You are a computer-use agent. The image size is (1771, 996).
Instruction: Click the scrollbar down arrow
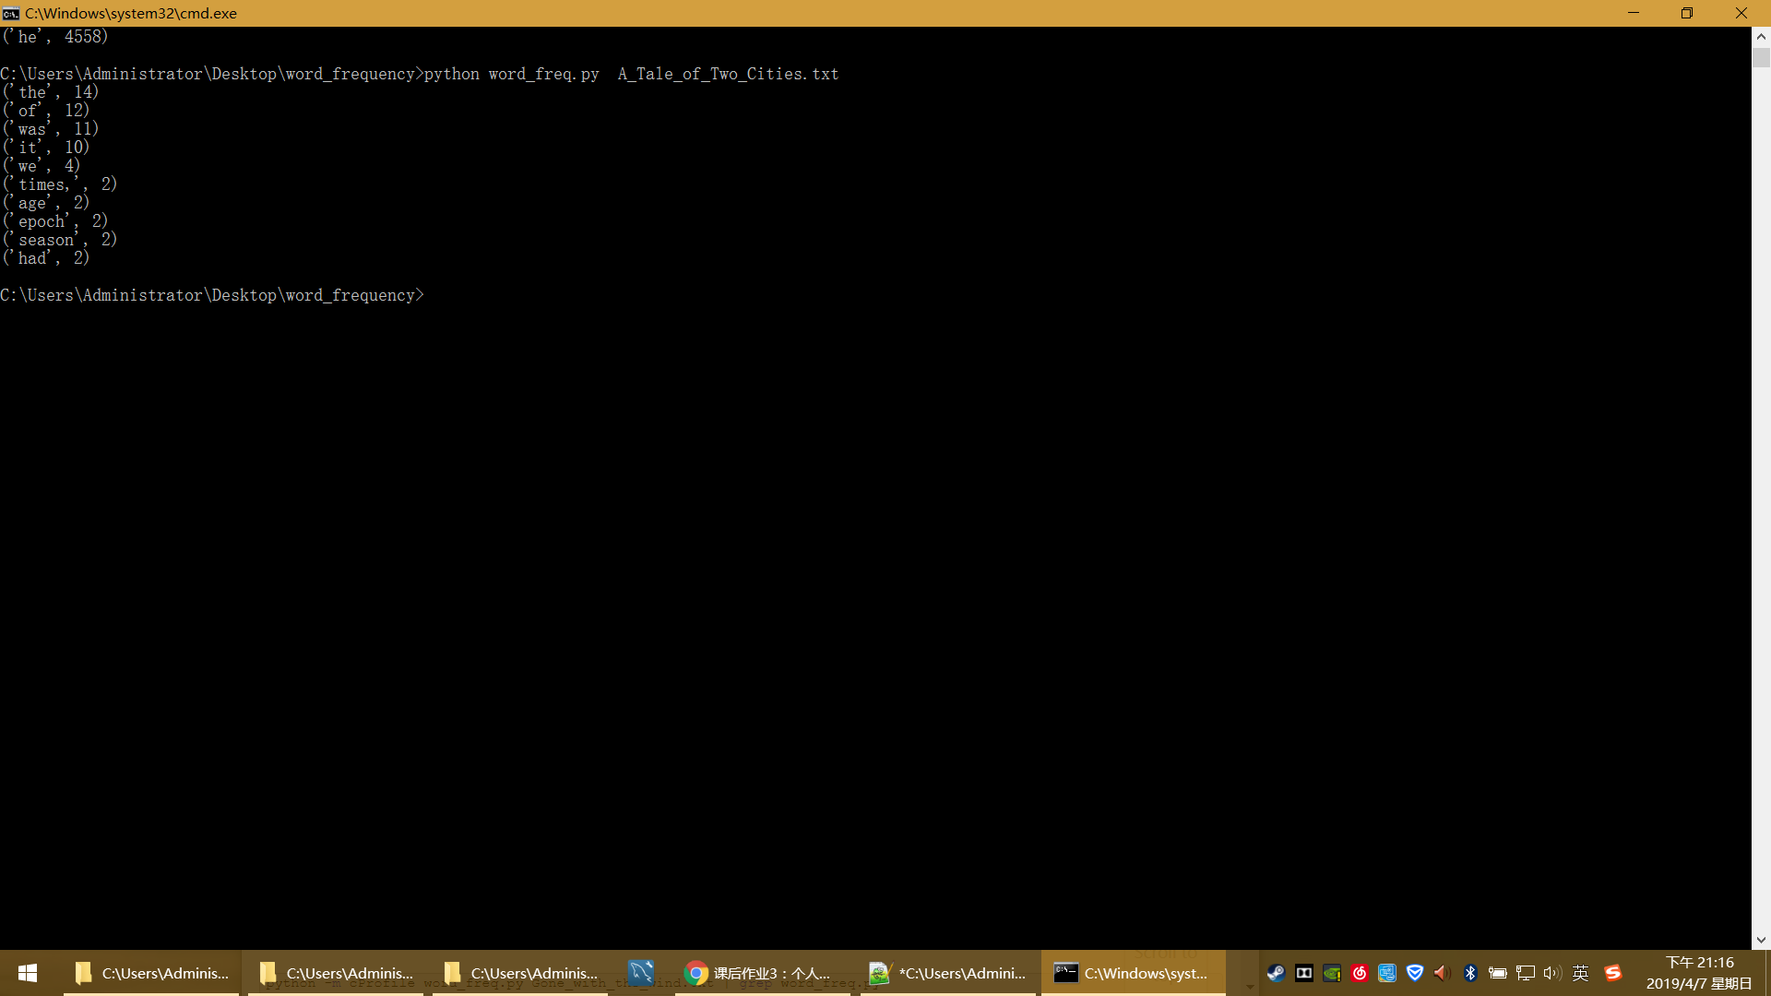click(x=1761, y=940)
